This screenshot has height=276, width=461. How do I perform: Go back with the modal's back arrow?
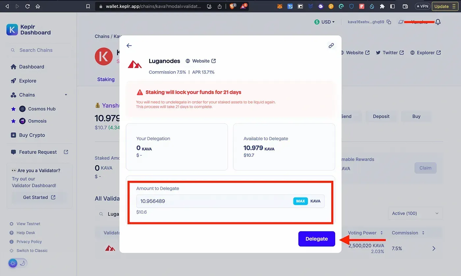coord(129,46)
